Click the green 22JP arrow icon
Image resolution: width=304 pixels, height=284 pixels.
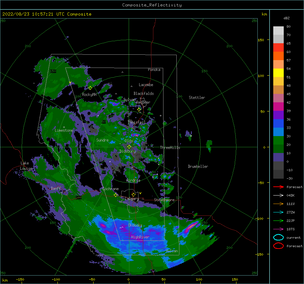(x=278, y=221)
